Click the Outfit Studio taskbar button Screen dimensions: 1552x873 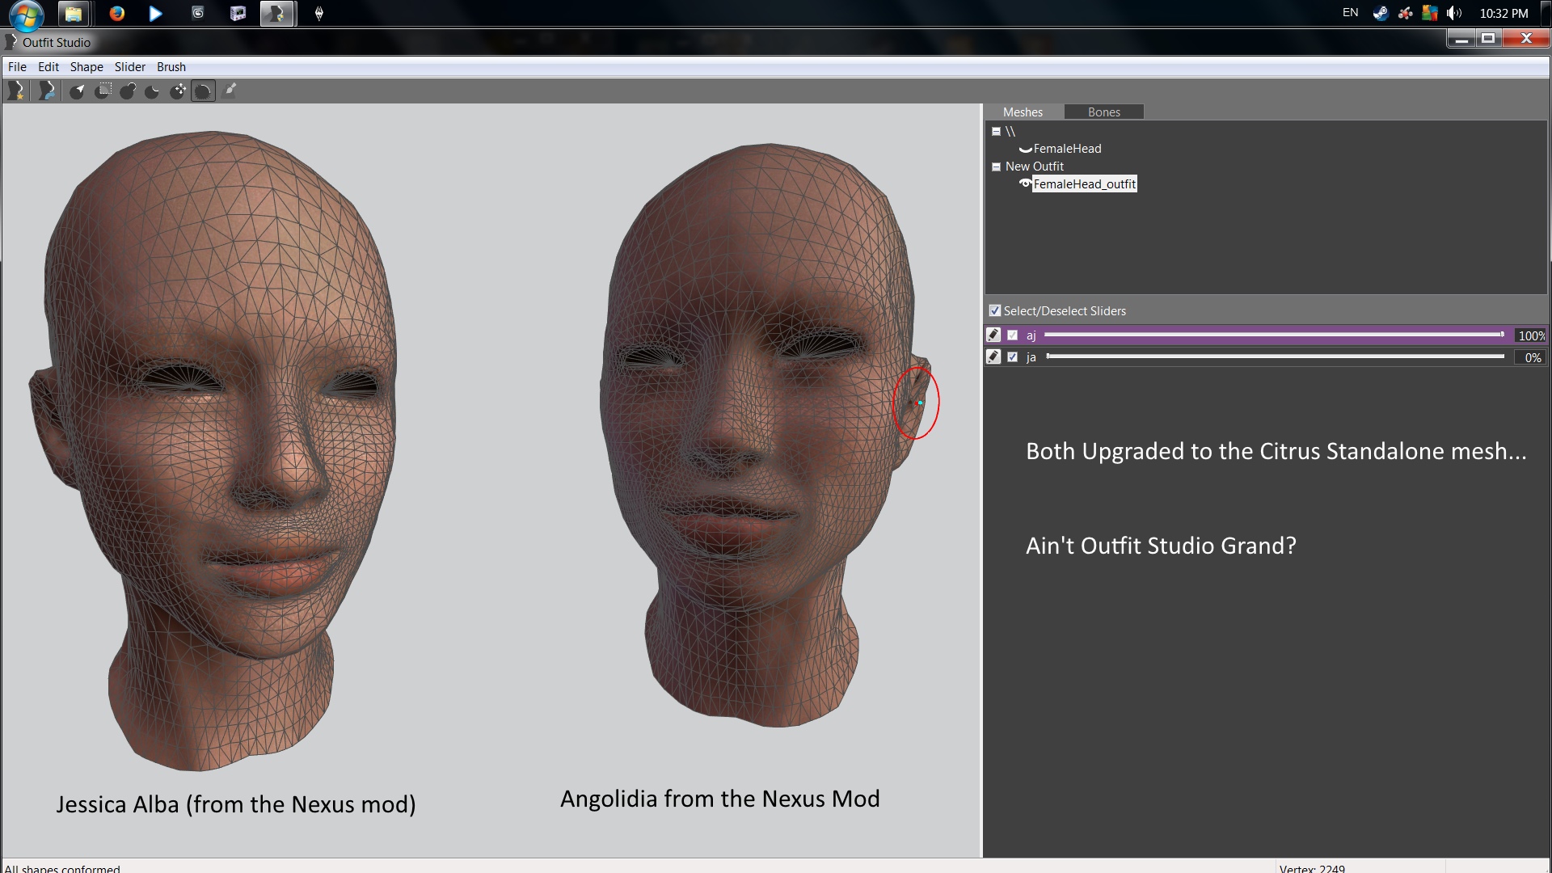[x=278, y=14]
